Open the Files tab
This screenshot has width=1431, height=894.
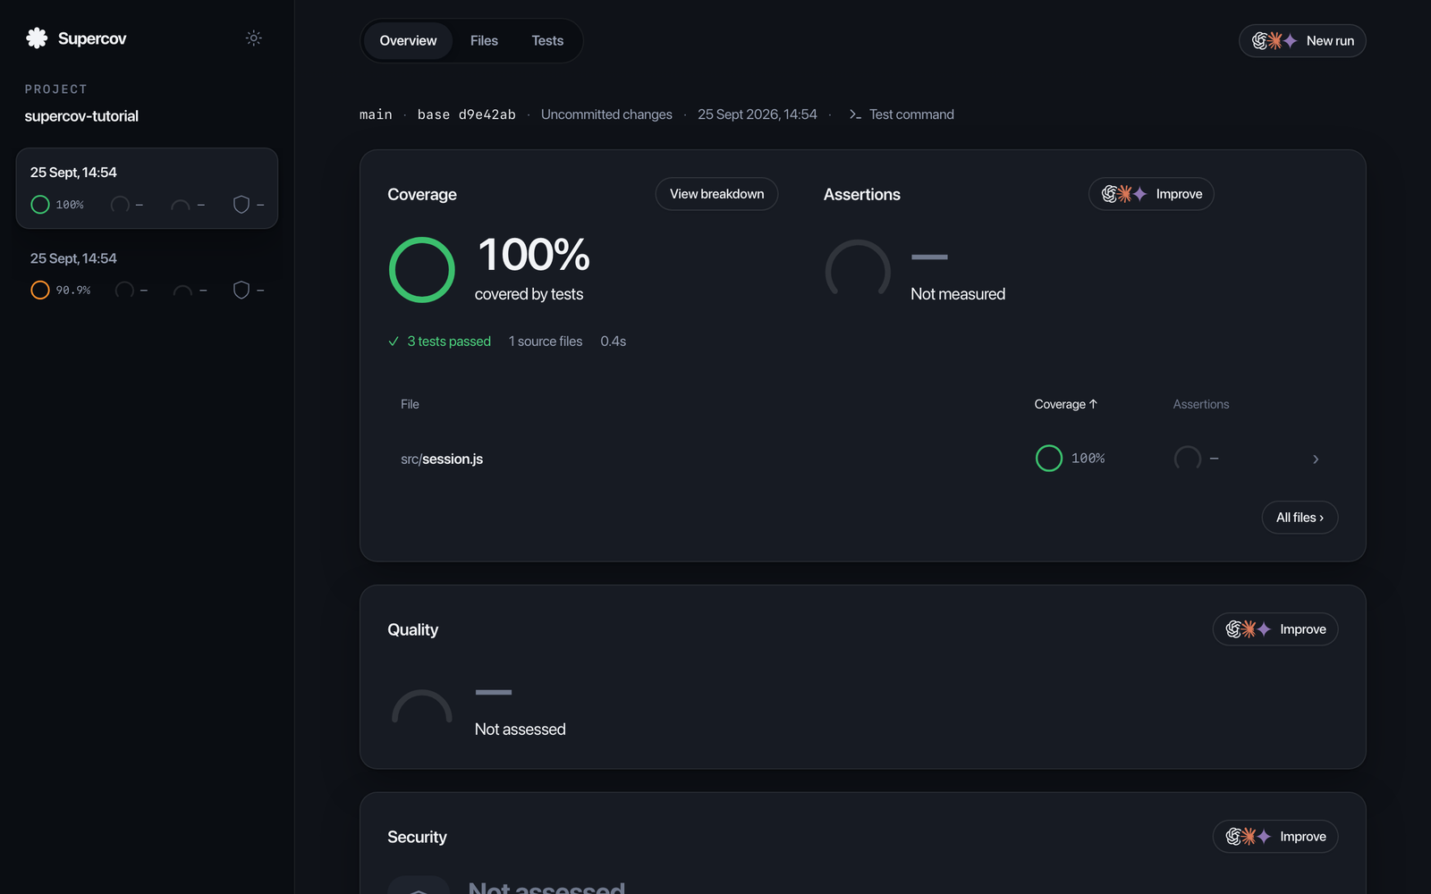coord(484,40)
